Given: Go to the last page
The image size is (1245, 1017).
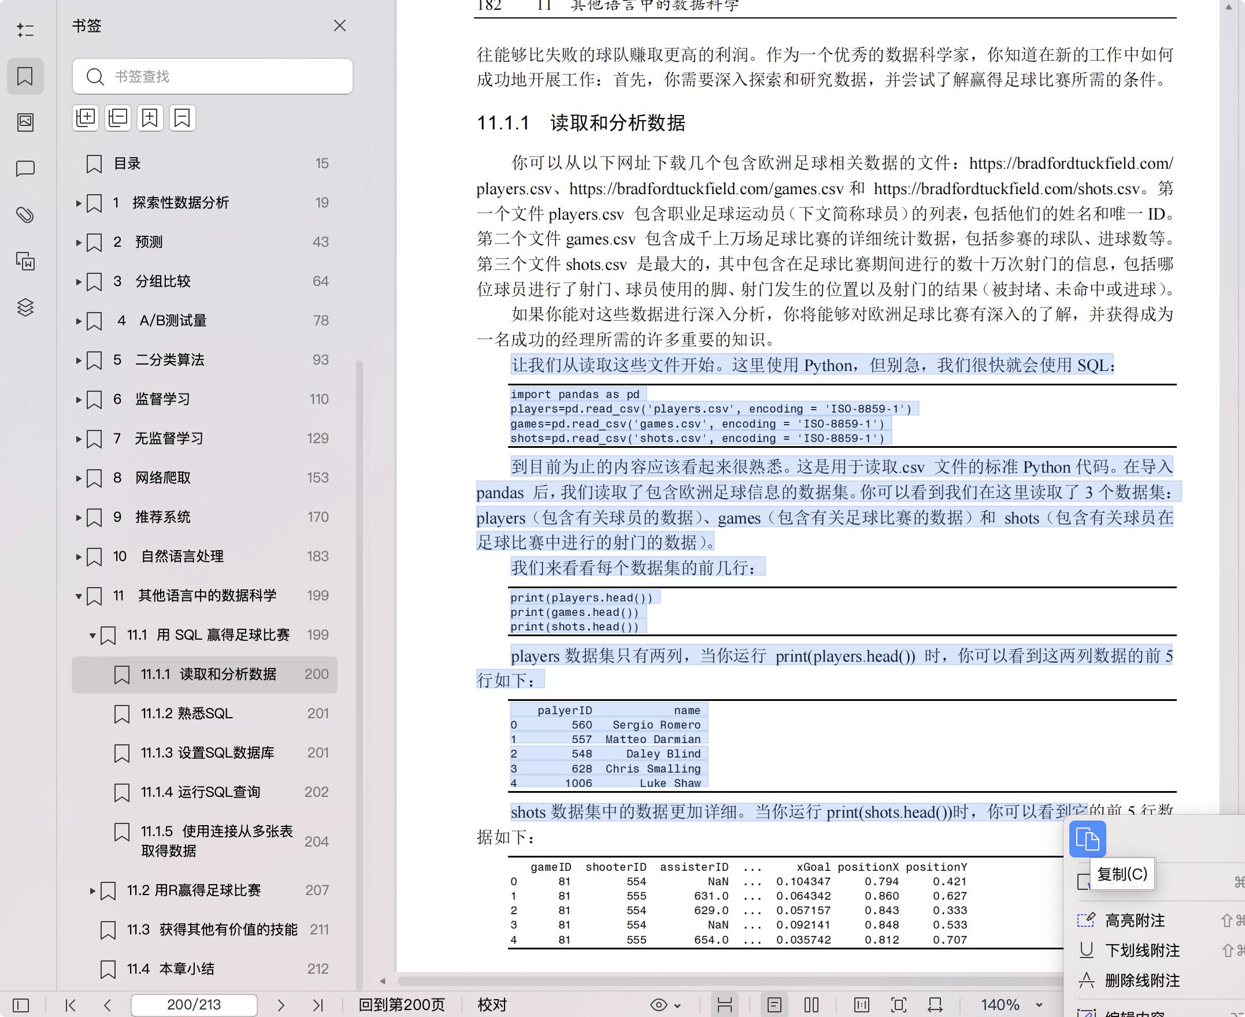Looking at the screenshot, I should click(317, 1005).
